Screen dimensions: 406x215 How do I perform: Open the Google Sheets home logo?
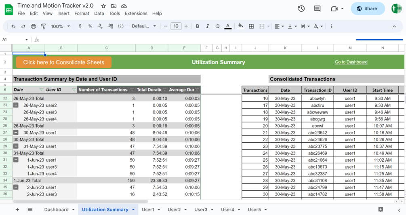click(x=9, y=10)
